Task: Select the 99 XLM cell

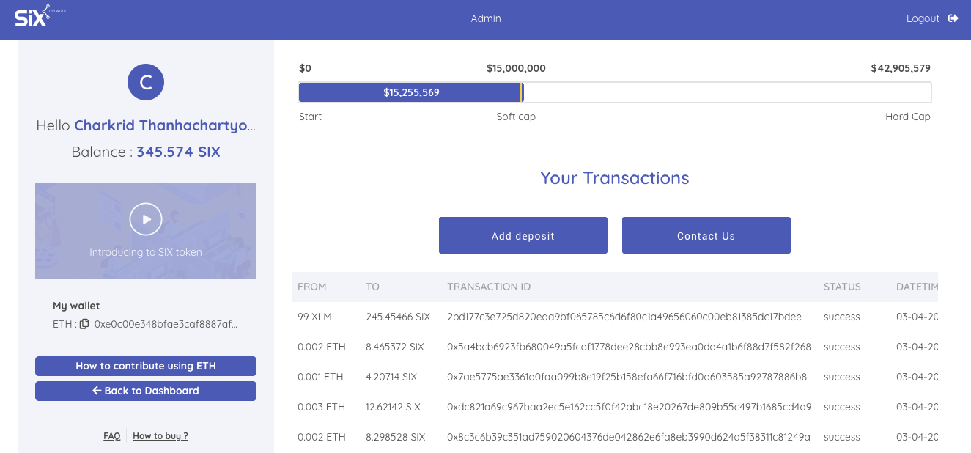Action: click(x=315, y=317)
